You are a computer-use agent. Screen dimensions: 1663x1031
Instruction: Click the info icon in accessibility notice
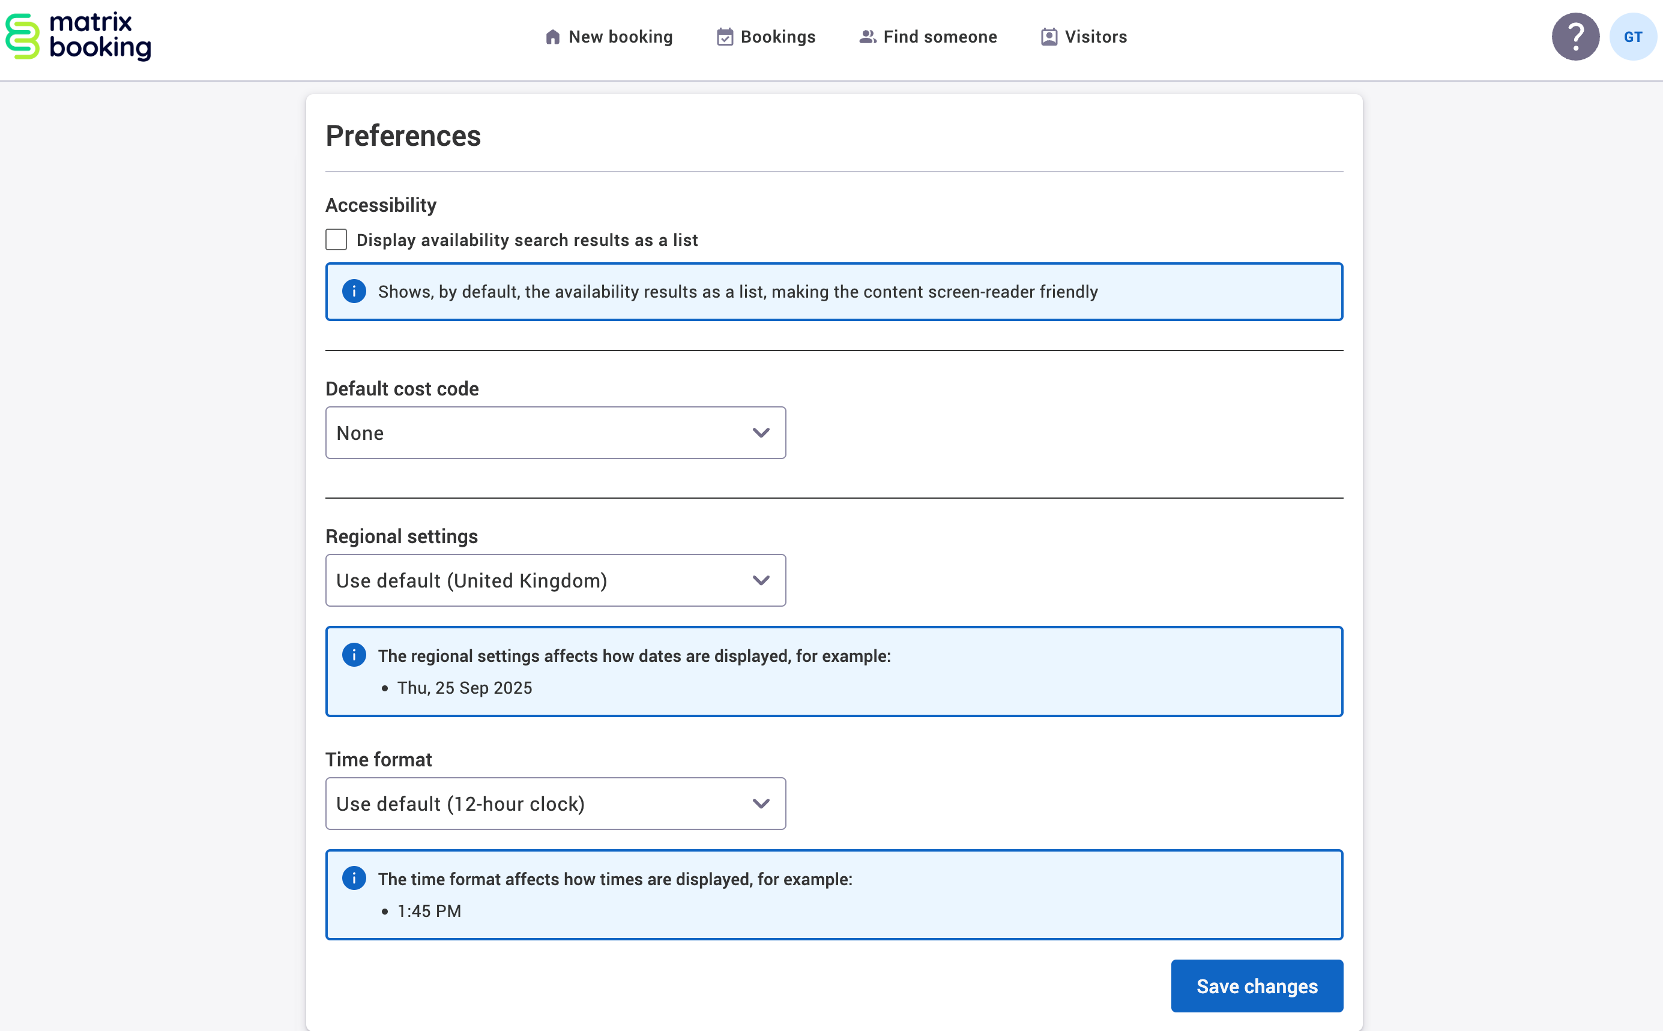[x=354, y=291]
